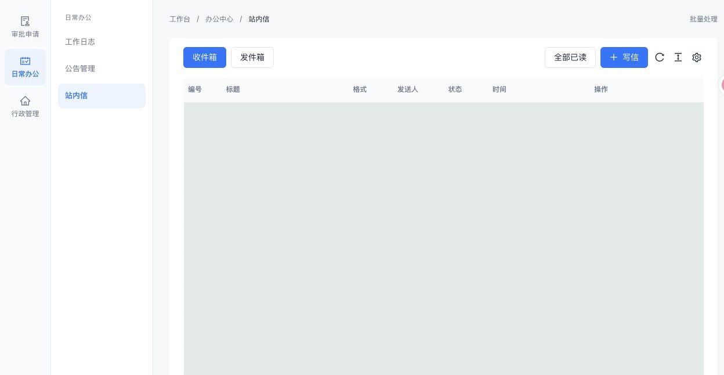Click the 标题 column header
This screenshot has height=375, width=724.
point(233,89)
